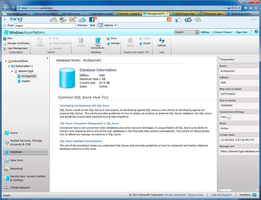Click the Export icon in ribbon
Screen dimensions: 261x200
[x=141, y=43]
